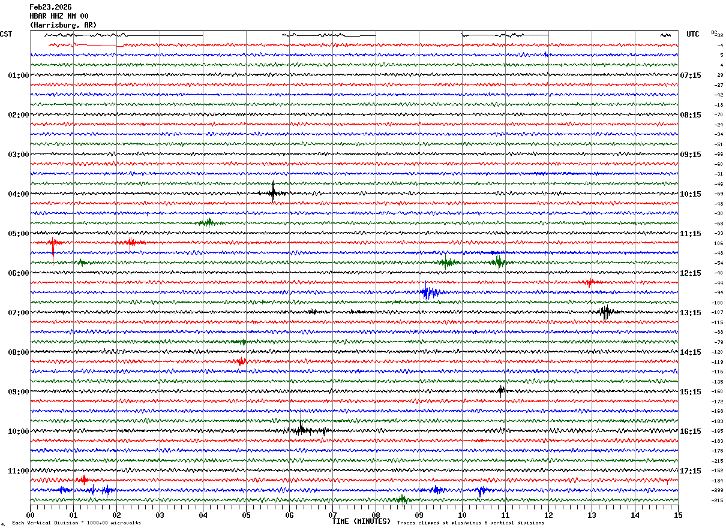Click the (Harrisburg, AR) location label
Image resolution: width=726 pixels, height=531 pixels.
tap(63, 25)
